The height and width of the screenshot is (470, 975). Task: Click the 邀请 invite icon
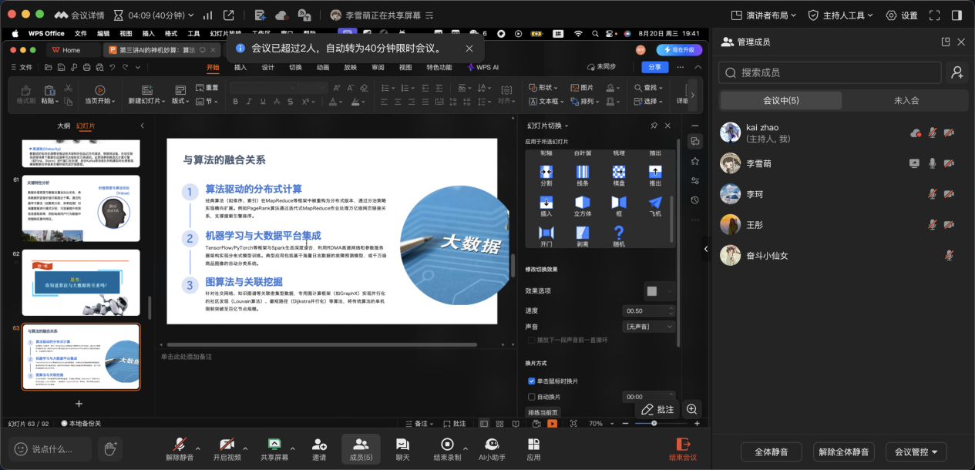(x=319, y=445)
